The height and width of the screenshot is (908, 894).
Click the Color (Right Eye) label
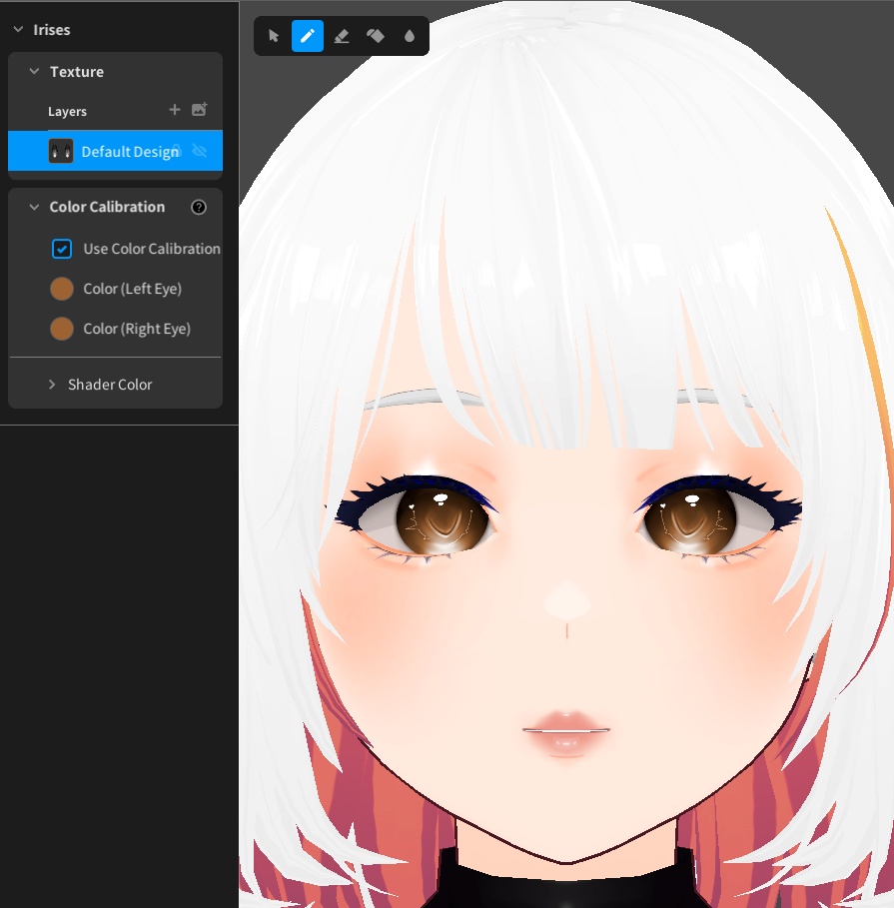tap(137, 329)
